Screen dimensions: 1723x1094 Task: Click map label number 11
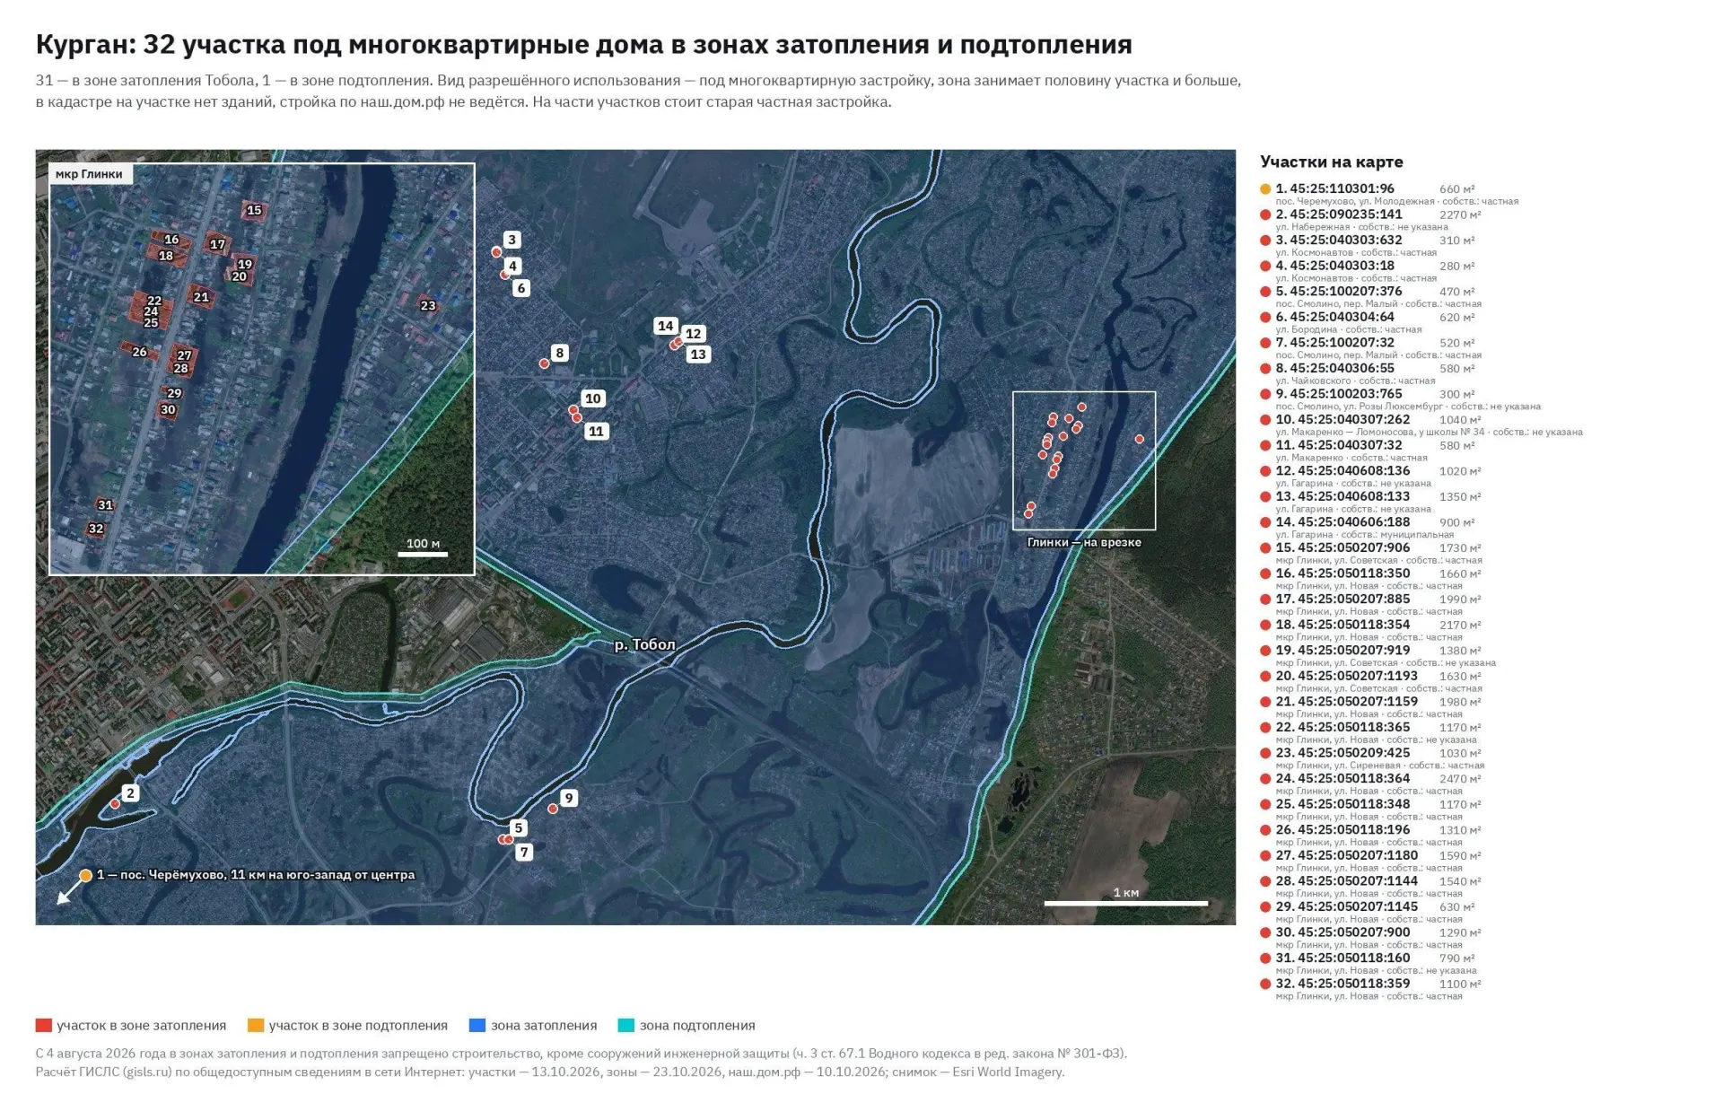tap(596, 431)
